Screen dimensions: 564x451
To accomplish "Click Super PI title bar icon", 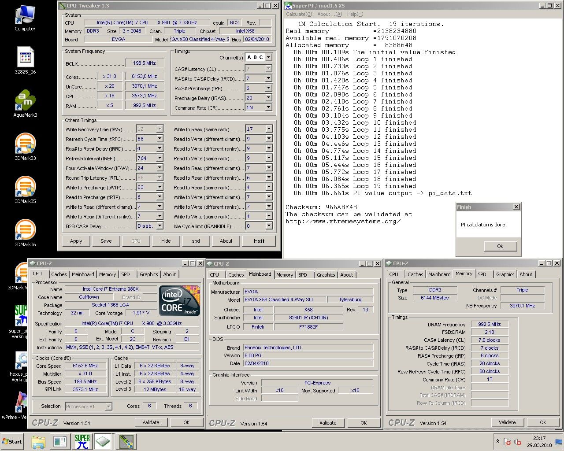I will tap(288, 5).
